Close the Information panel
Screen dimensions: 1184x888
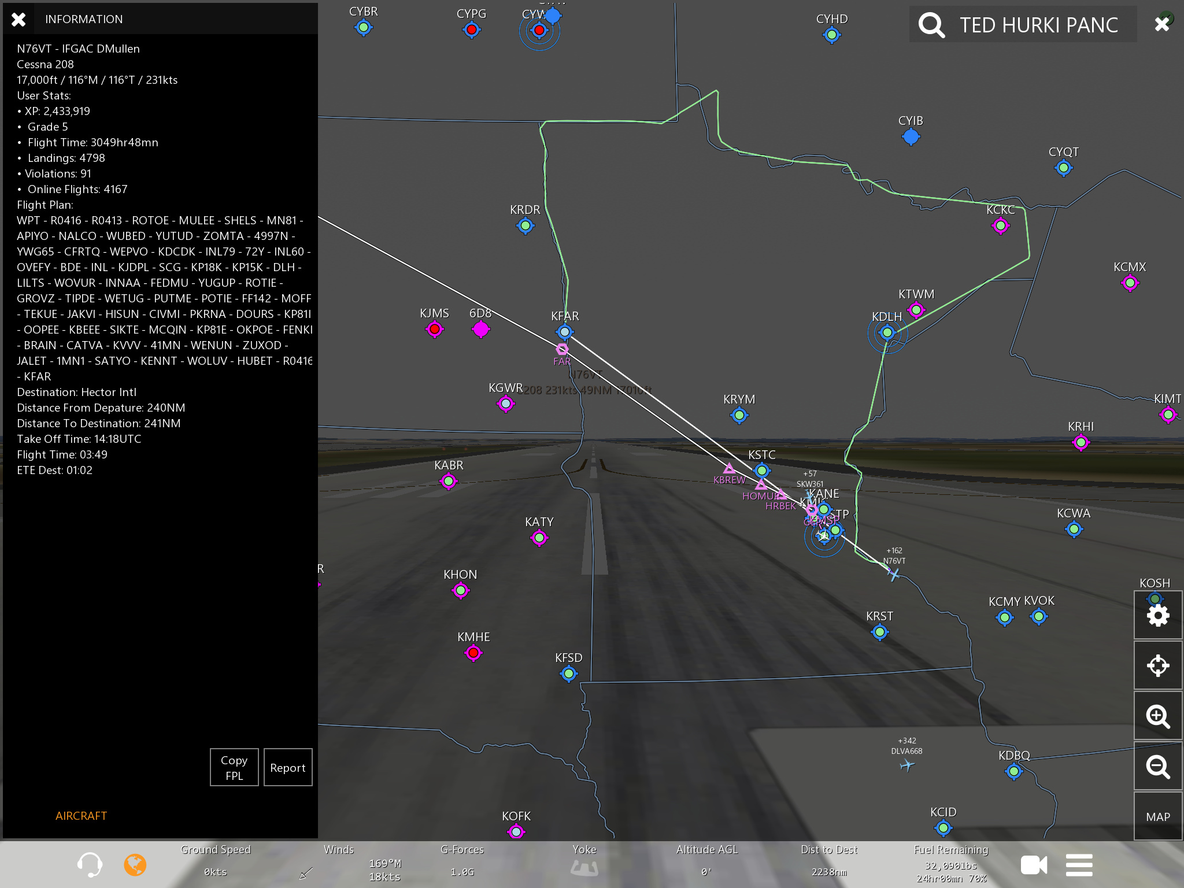18,19
